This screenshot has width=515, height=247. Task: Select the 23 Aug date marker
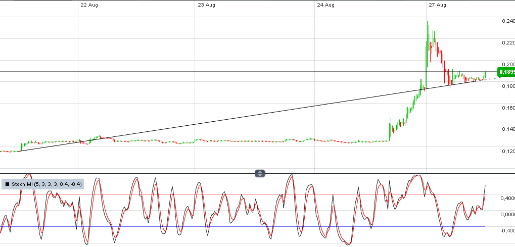pyautogui.click(x=207, y=5)
